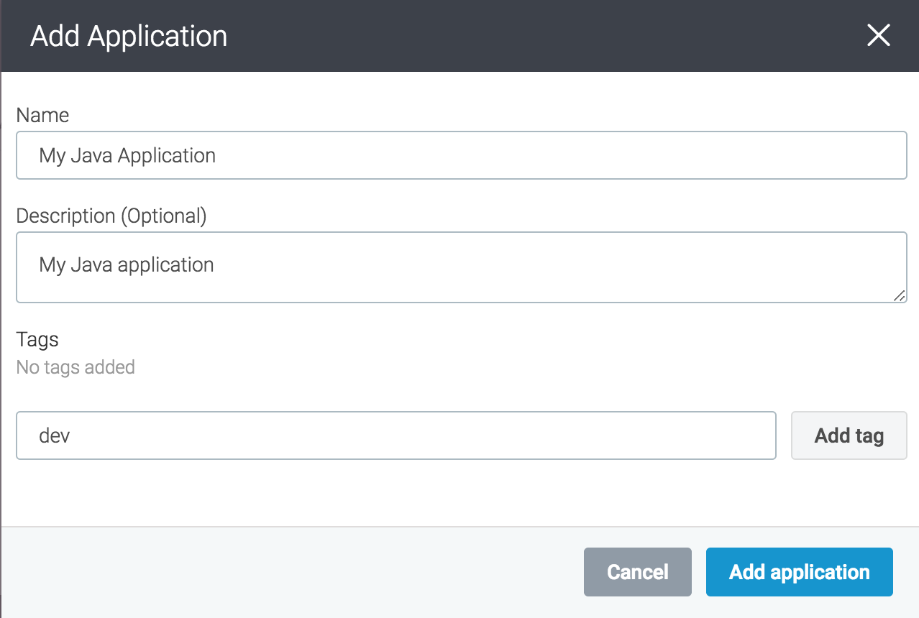Screen dimensions: 919x618
Task: Click empty footer area left of Cancel
Action: click(288, 572)
